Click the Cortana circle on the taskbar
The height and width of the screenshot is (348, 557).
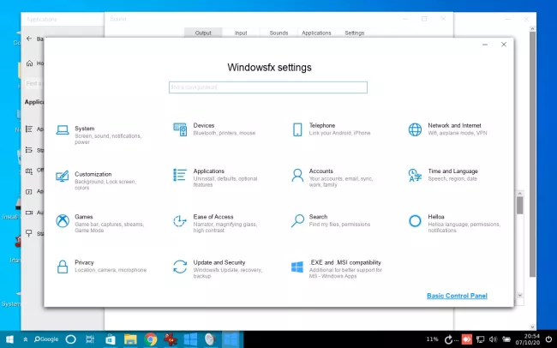coord(70,339)
